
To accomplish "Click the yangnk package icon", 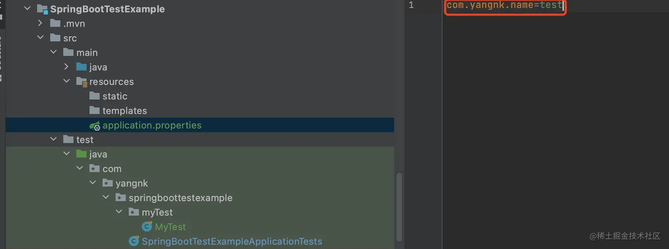I will (x=108, y=183).
